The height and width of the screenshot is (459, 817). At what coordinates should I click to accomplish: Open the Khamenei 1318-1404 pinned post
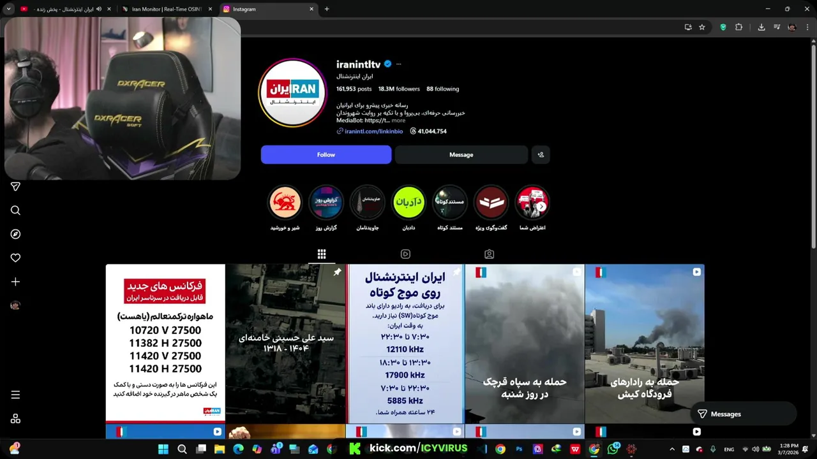coord(285,344)
